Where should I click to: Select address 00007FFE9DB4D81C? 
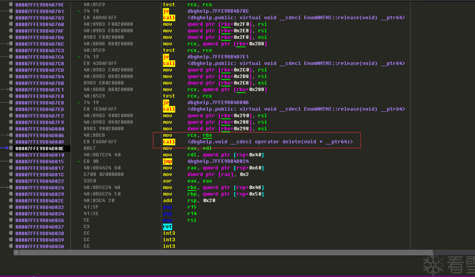[x=40, y=174]
